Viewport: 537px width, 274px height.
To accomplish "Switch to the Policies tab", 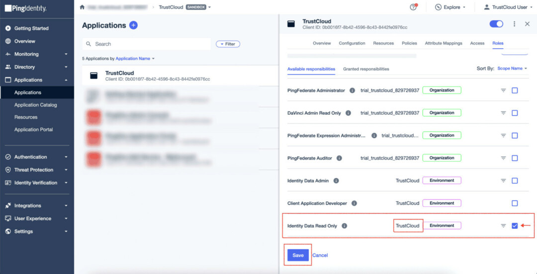I will [x=409, y=43].
